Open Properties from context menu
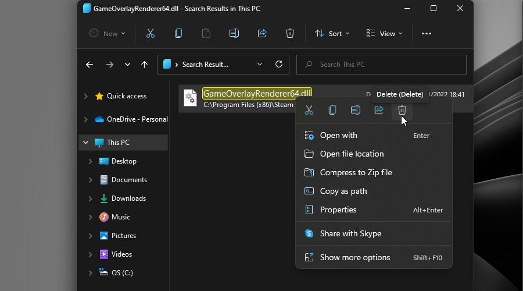The height and width of the screenshot is (291, 523). [x=374, y=210]
